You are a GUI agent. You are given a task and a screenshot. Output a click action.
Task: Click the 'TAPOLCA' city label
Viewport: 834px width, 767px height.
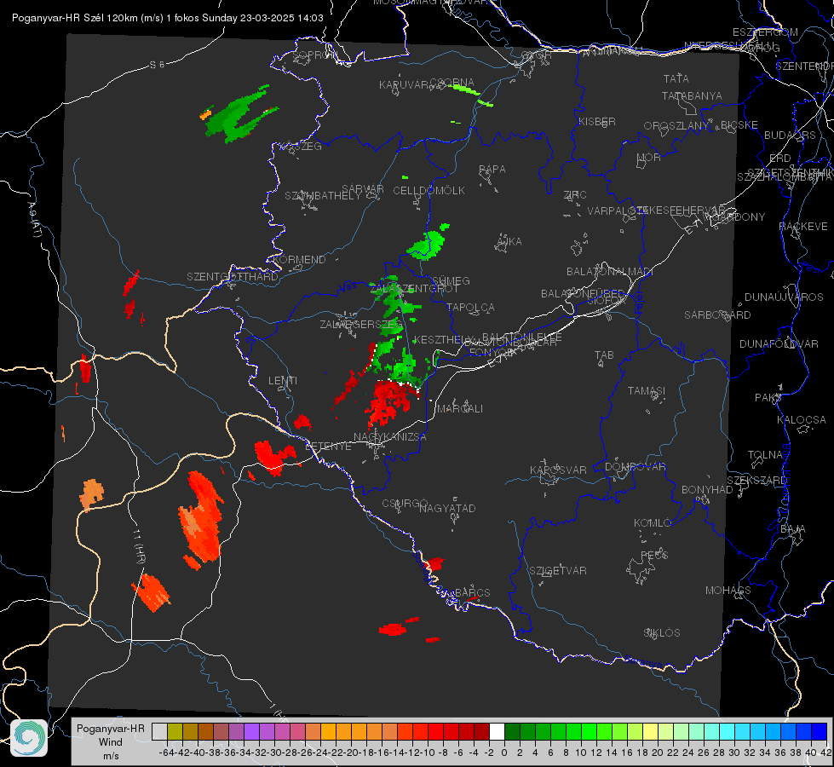click(x=470, y=307)
